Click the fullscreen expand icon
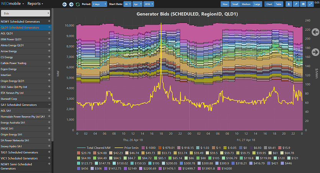The image size is (320, 173). (x=310, y=4)
